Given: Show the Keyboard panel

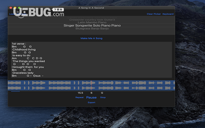Looking at the screenshot, I should click(168, 14).
